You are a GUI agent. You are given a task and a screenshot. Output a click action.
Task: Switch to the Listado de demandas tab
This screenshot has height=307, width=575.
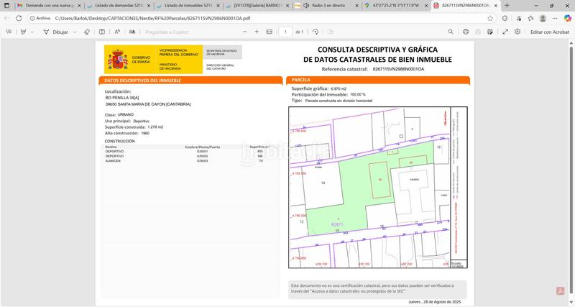coord(114,5)
